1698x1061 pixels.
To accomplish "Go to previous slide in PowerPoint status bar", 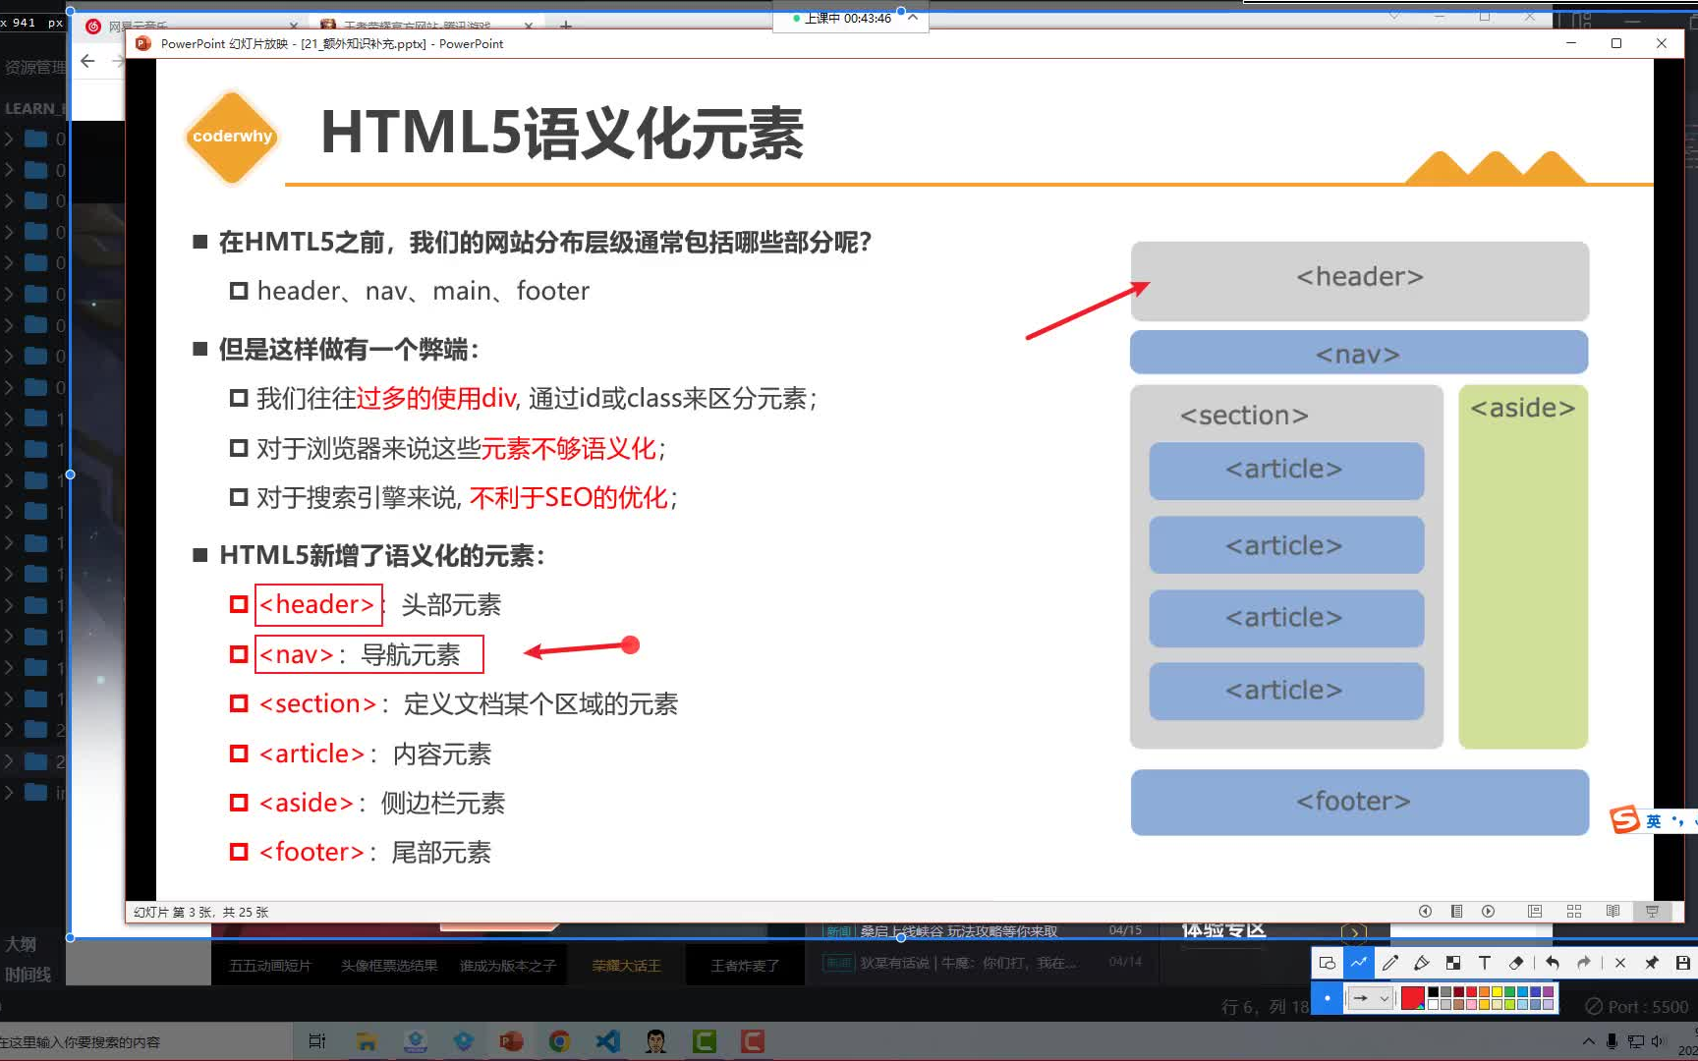I will point(1425,912).
